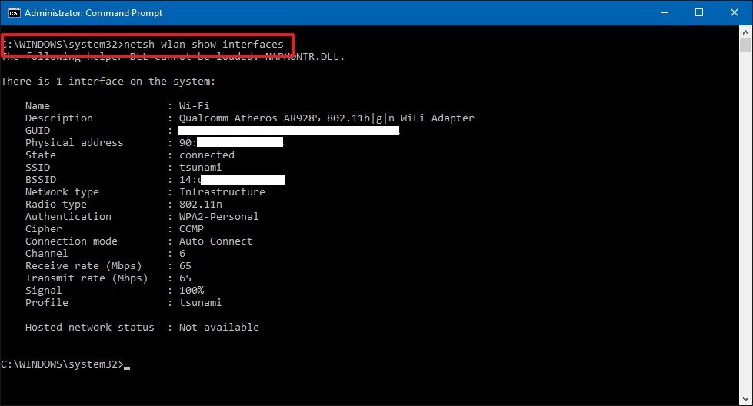Click the scrollbar up arrow
753x406 pixels.
pos(745,32)
